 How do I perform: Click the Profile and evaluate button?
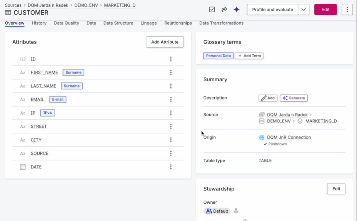[272, 10]
